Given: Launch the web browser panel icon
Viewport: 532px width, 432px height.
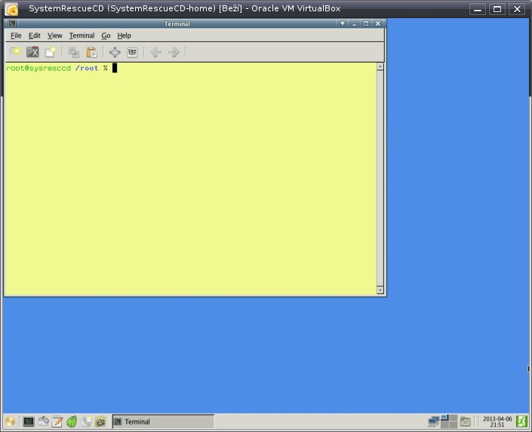Looking at the screenshot, I should (100, 421).
